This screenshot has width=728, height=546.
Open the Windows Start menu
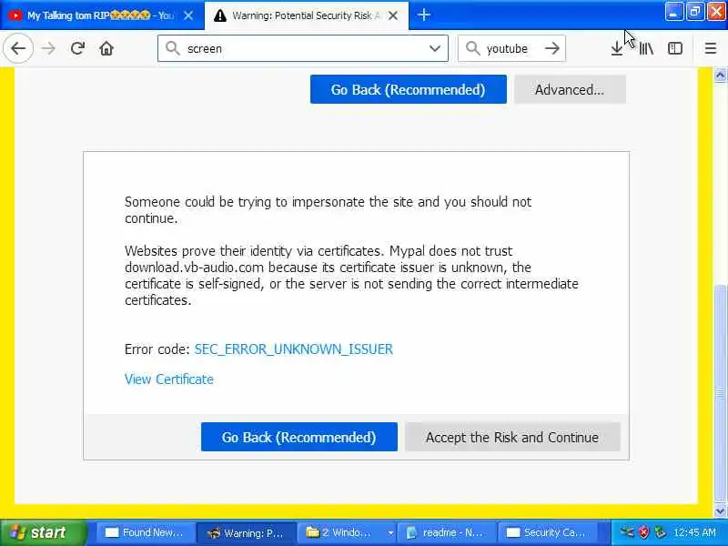coord(44,532)
